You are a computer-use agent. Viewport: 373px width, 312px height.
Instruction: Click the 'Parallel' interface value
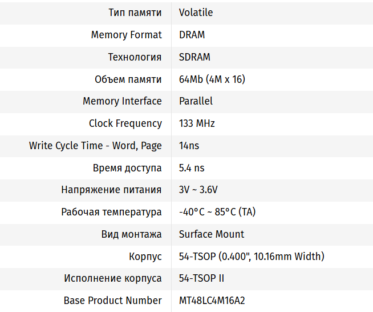[196, 101]
